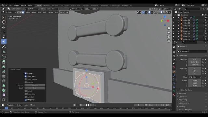
Task: Select the Transform tool
Action: point(4,41)
